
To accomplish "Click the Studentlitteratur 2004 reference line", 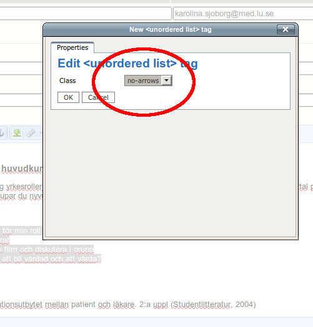I will pyautogui.click(x=128, y=305).
